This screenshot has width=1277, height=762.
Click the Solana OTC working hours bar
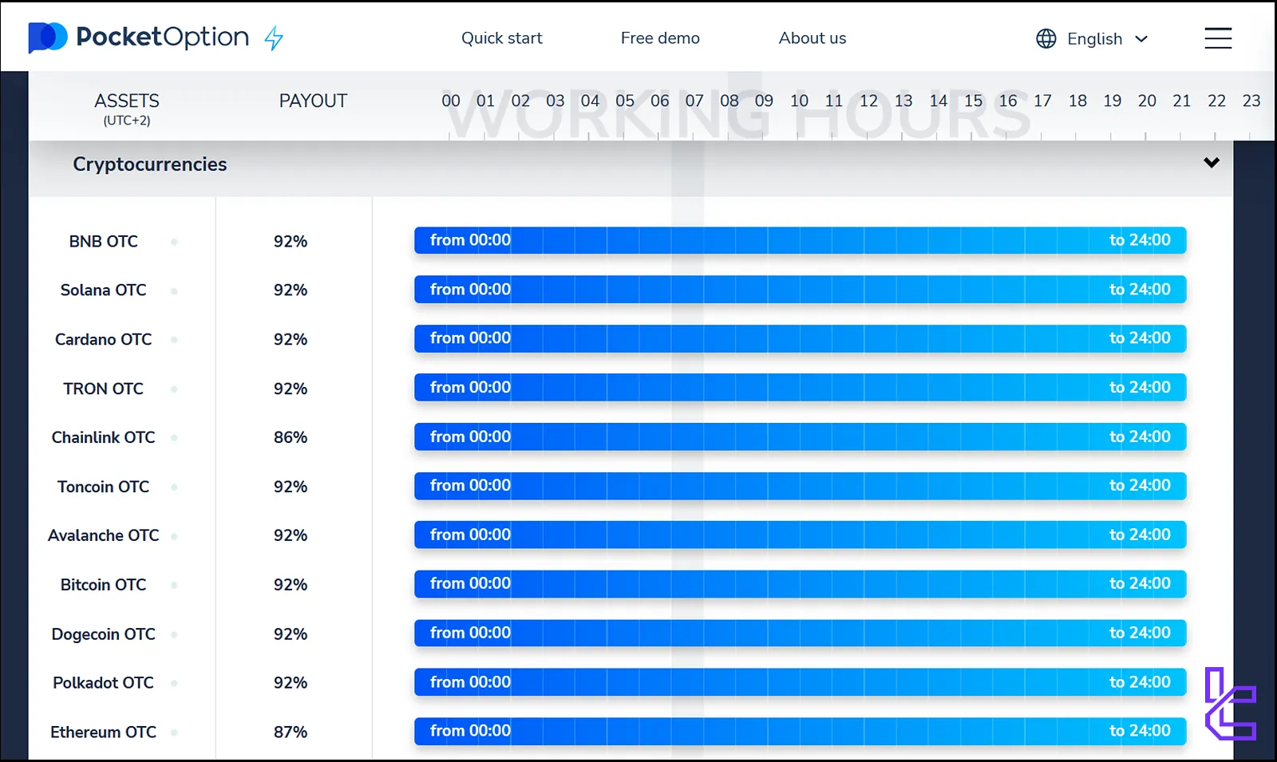(800, 289)
